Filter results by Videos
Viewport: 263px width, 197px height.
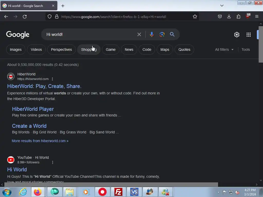pos(36,50)
